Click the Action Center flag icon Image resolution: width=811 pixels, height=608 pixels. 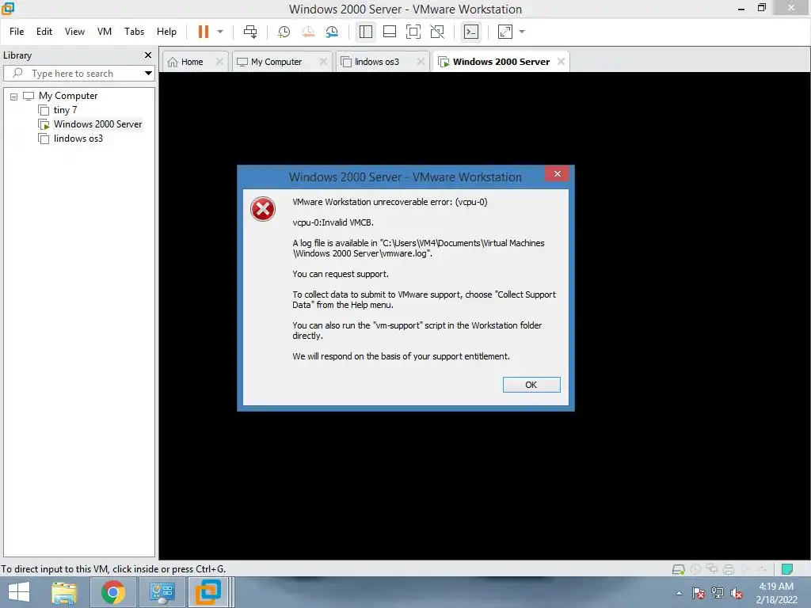click(698, 593)
